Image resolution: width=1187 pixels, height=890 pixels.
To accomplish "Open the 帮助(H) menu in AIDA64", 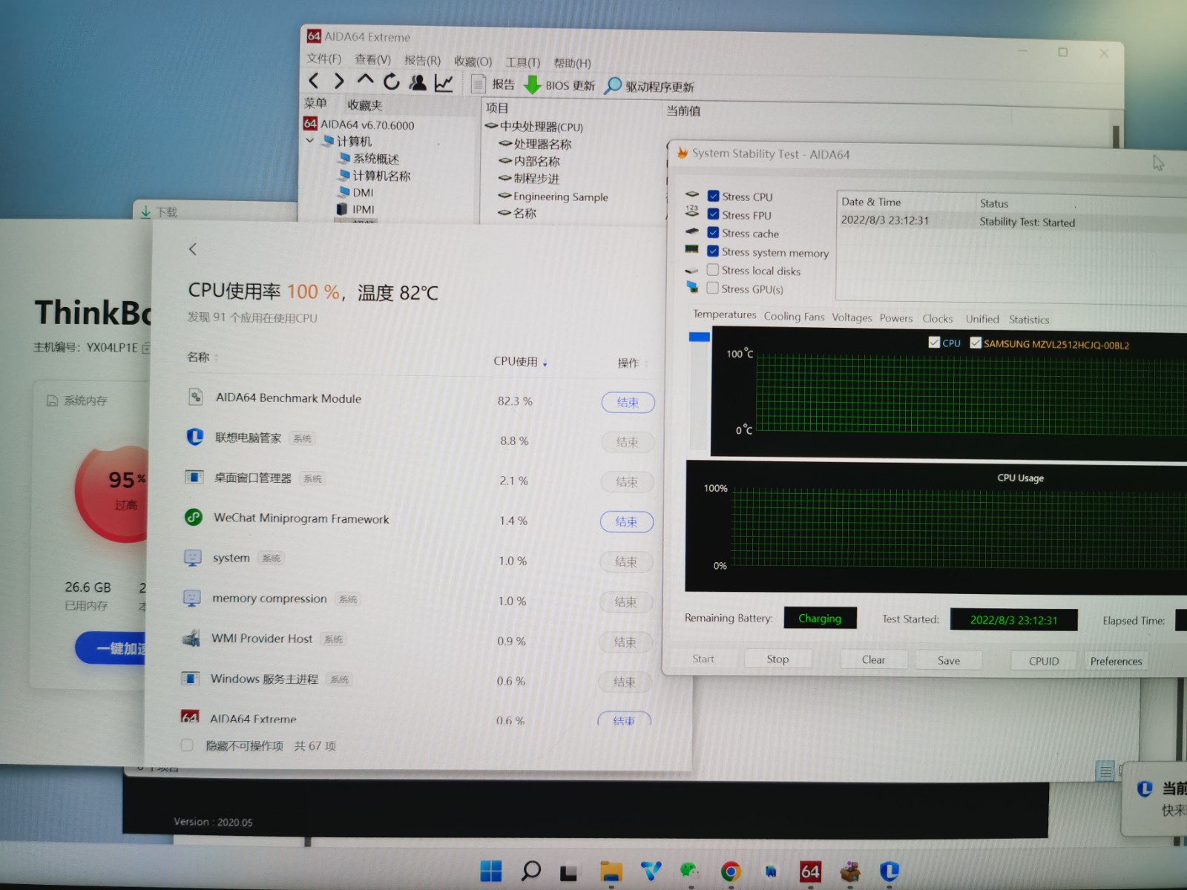I will [572, 63].
